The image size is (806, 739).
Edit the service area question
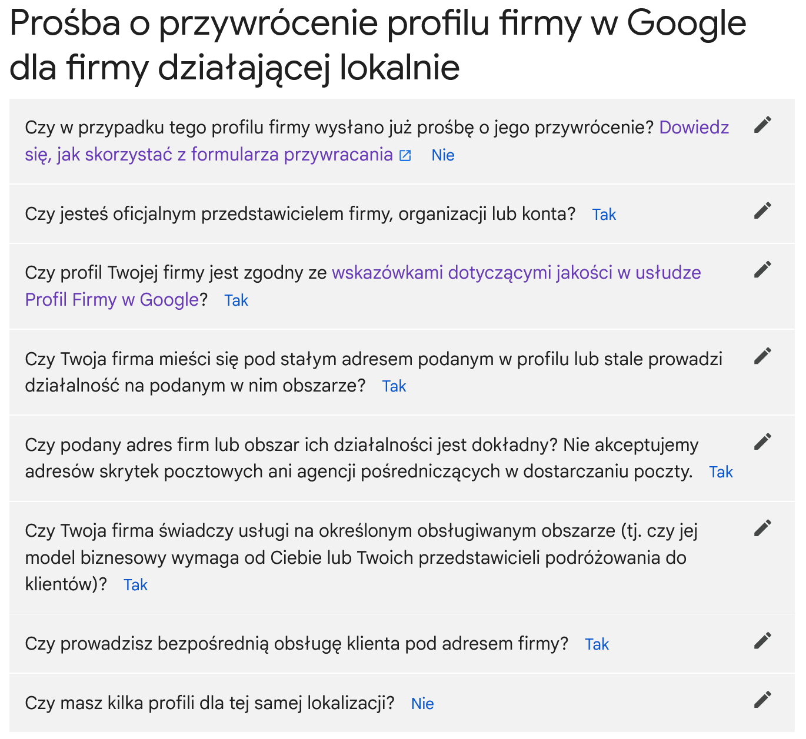[x=763, y=527]
